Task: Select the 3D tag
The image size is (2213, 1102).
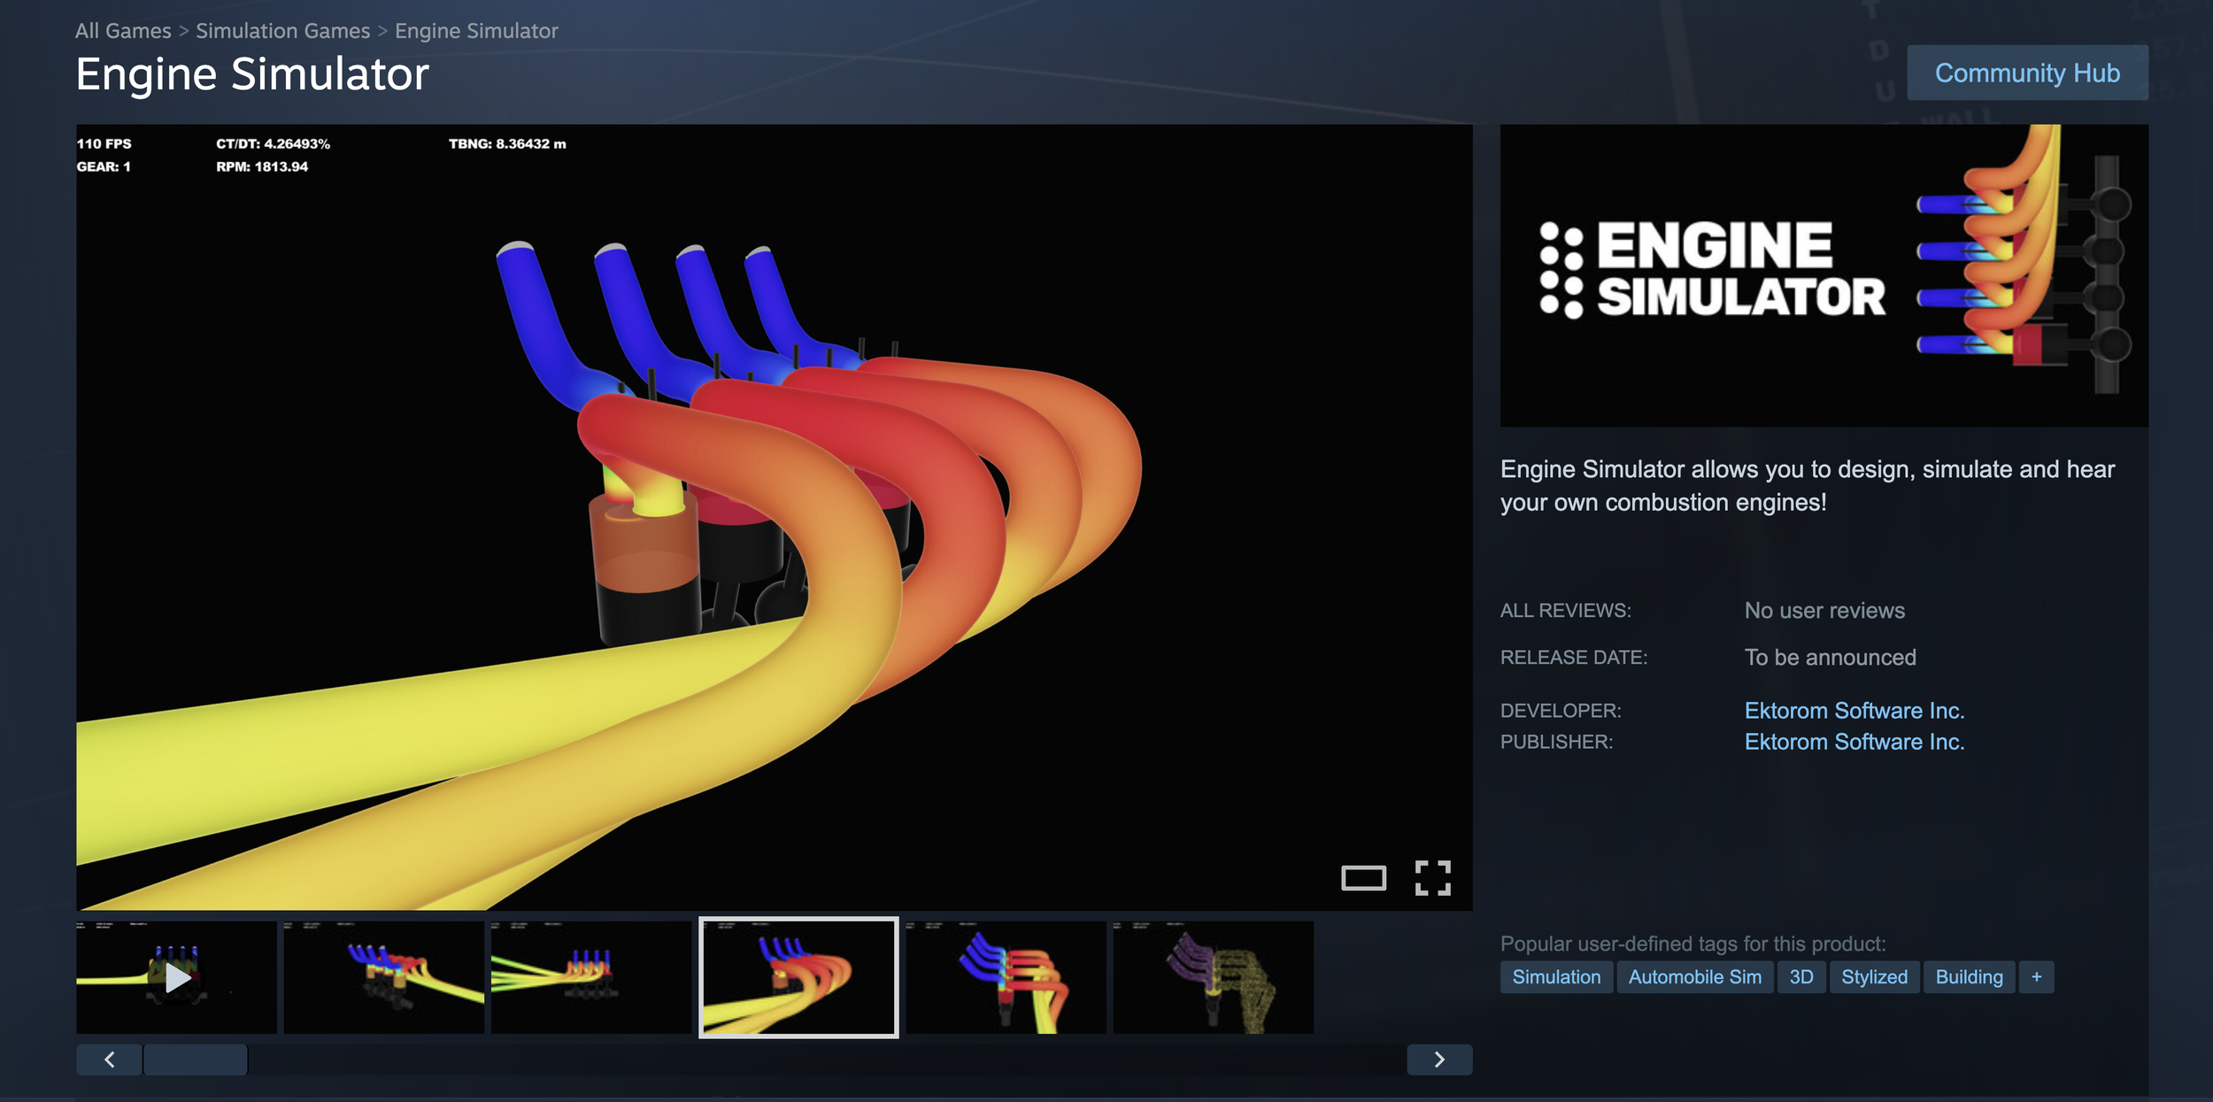Action: point(1800,977)
